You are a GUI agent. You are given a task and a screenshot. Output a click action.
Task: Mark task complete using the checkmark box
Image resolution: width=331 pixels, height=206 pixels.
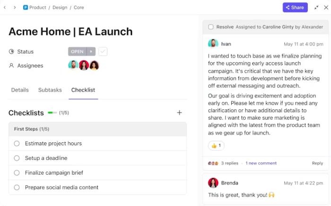tap(103, 51)
